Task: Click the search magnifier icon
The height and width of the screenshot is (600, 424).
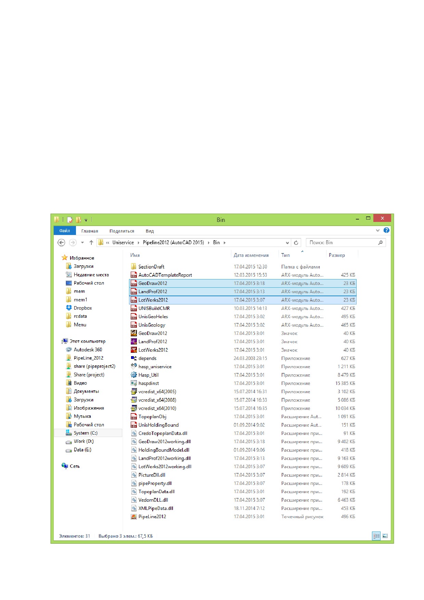Action: coord(380,242)
